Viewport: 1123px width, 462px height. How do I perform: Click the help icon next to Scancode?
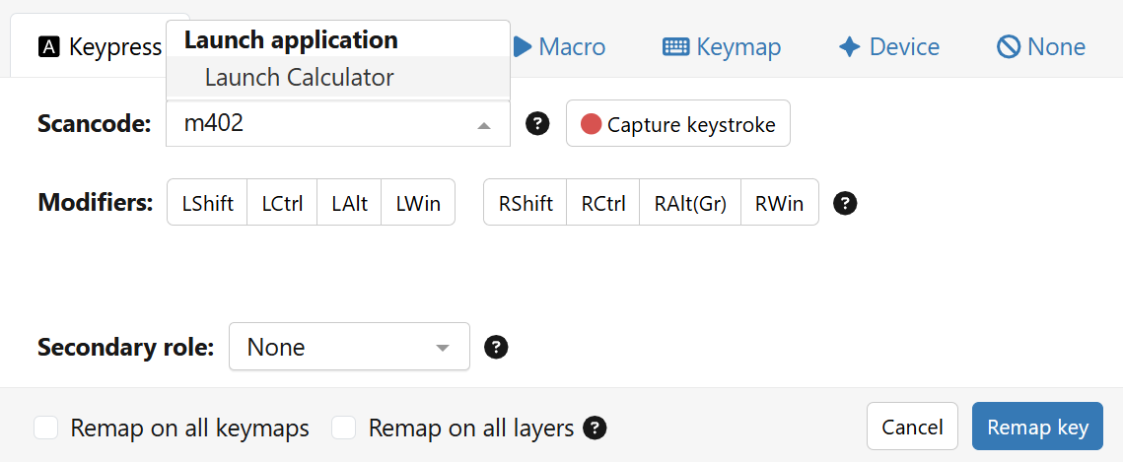point(537,124)
